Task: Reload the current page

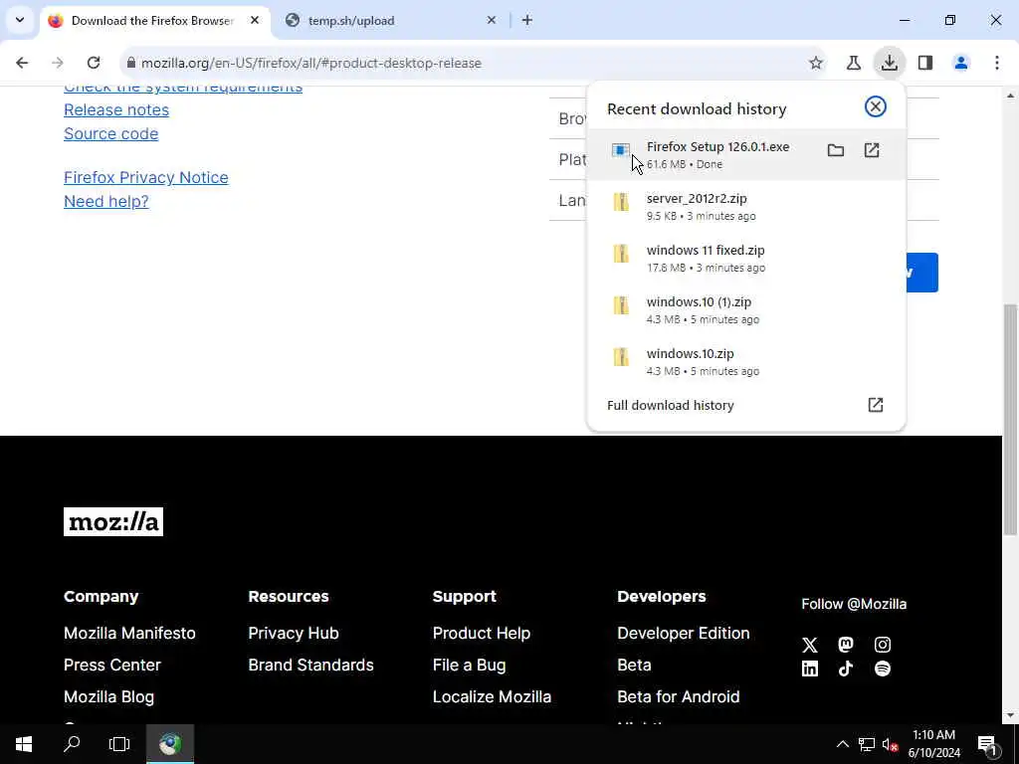Action: 94,63
